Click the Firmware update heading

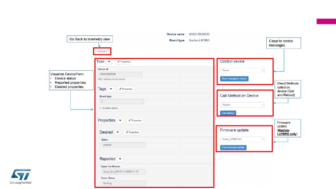tap(234, 130)
